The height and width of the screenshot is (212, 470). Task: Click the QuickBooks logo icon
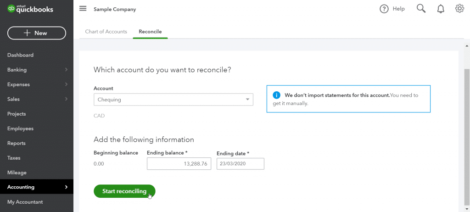click(11, 9)
